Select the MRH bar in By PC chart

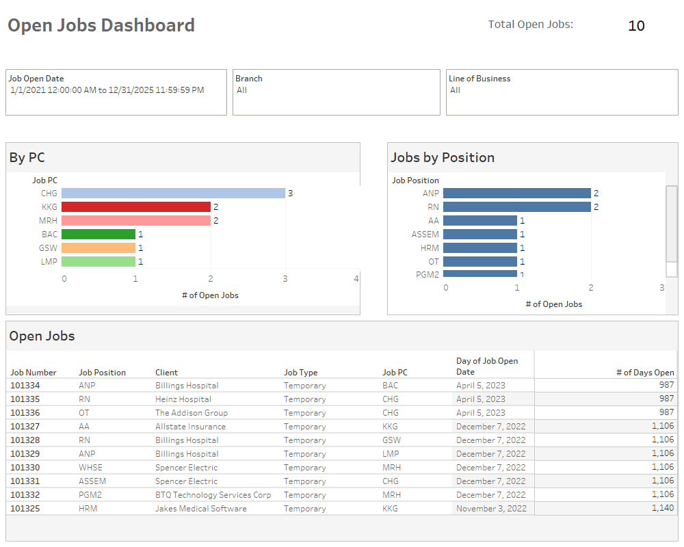(x=137, y=220)
